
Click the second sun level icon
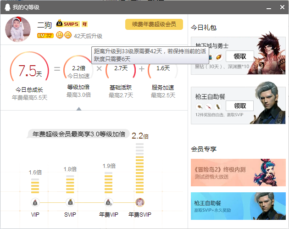(x=68, y=35)
